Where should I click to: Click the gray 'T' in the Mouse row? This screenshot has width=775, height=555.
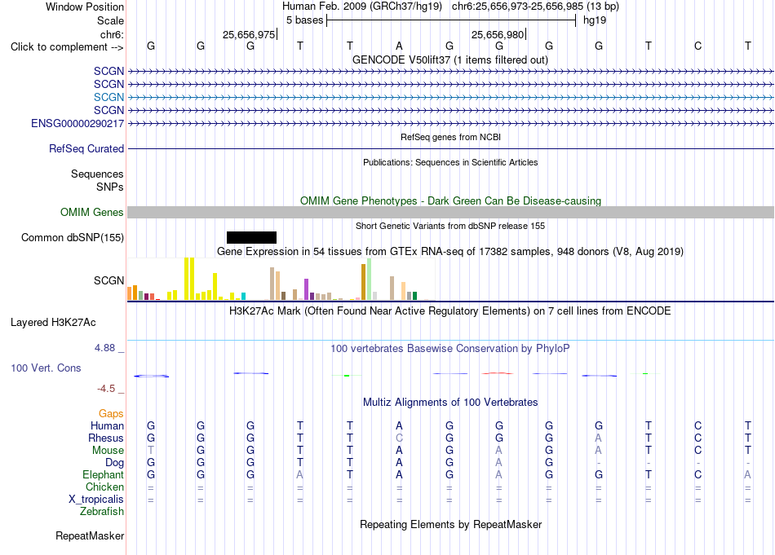[151, 451]
